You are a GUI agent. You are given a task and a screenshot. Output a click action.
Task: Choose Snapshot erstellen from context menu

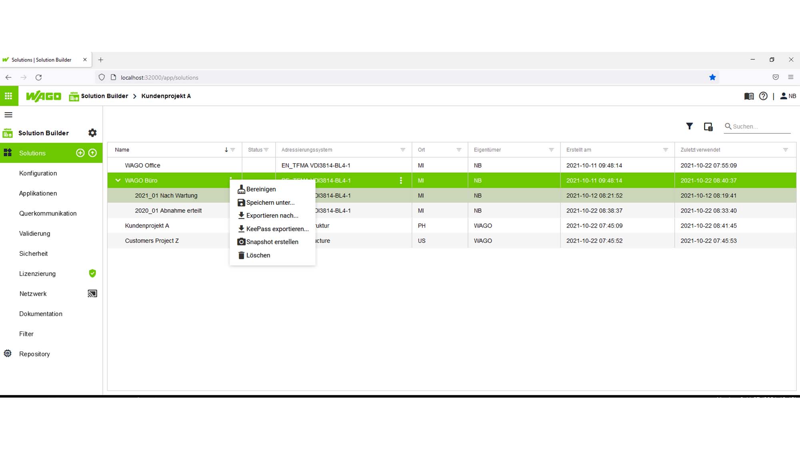click(x=272, y=242)
